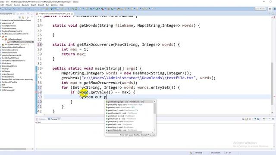
Task: Fold the getWords method at line 24
Action: pos(43,26)
